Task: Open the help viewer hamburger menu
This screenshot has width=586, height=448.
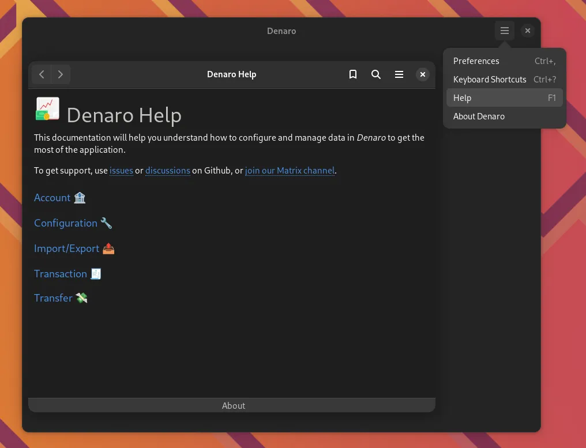Action: pyautogui.click(x=399, y=74)
